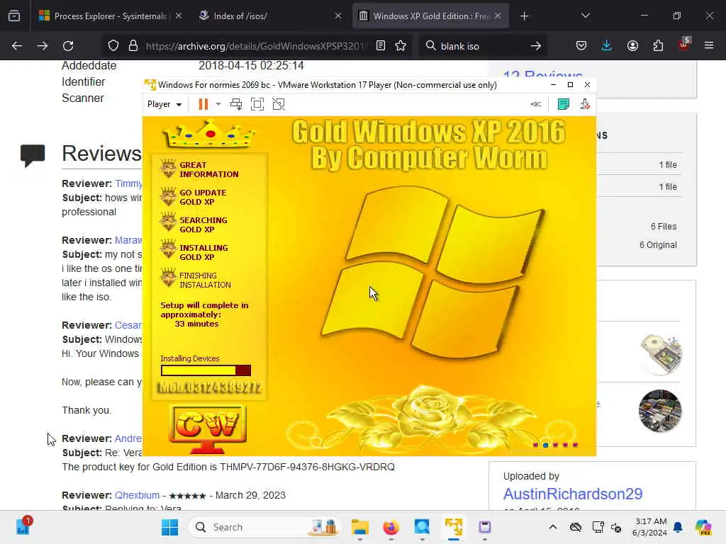Close the Process Explorer tab

[x=179, y=16]
